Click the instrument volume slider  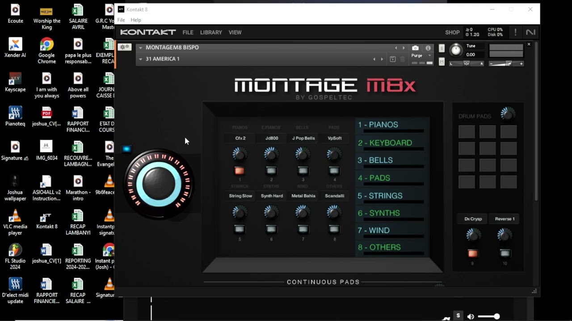point(506,64)
